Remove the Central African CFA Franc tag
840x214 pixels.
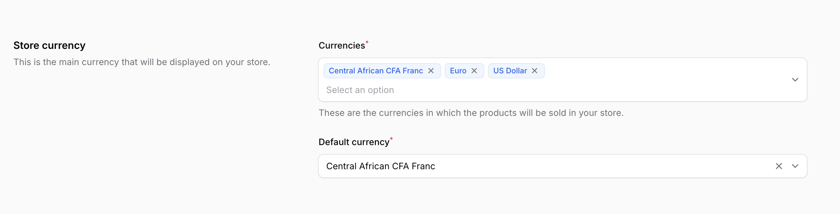point(431,71)
